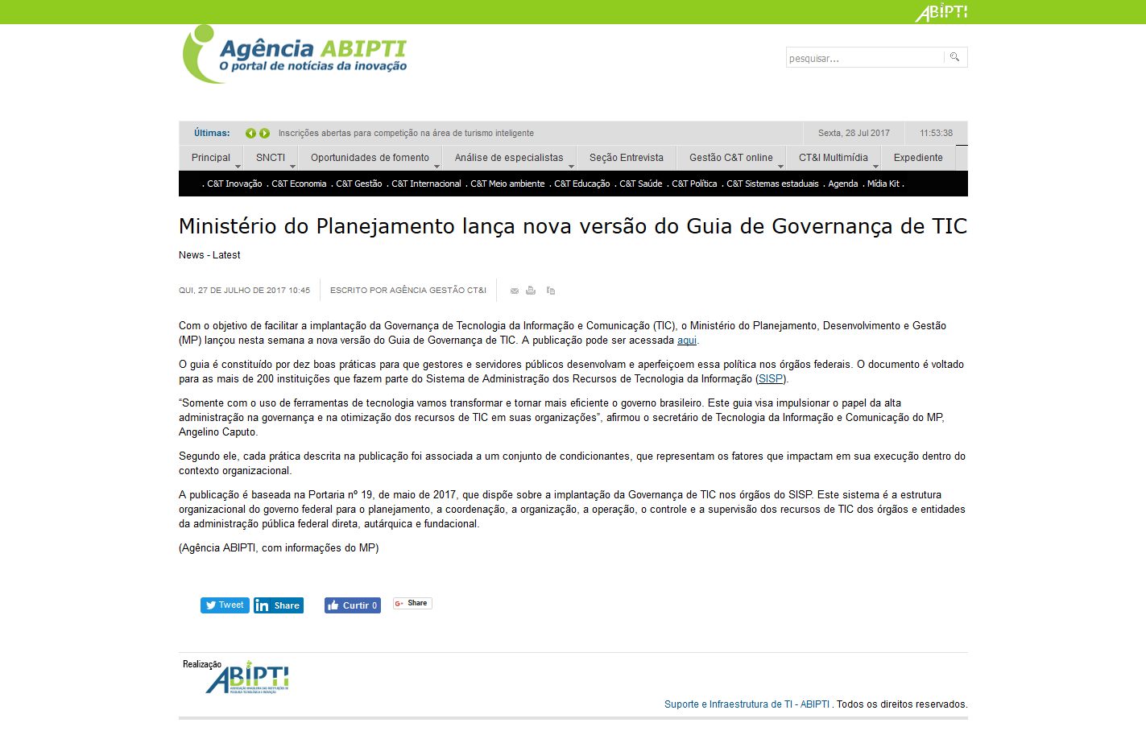Open C&T Política section

point(694,184)
